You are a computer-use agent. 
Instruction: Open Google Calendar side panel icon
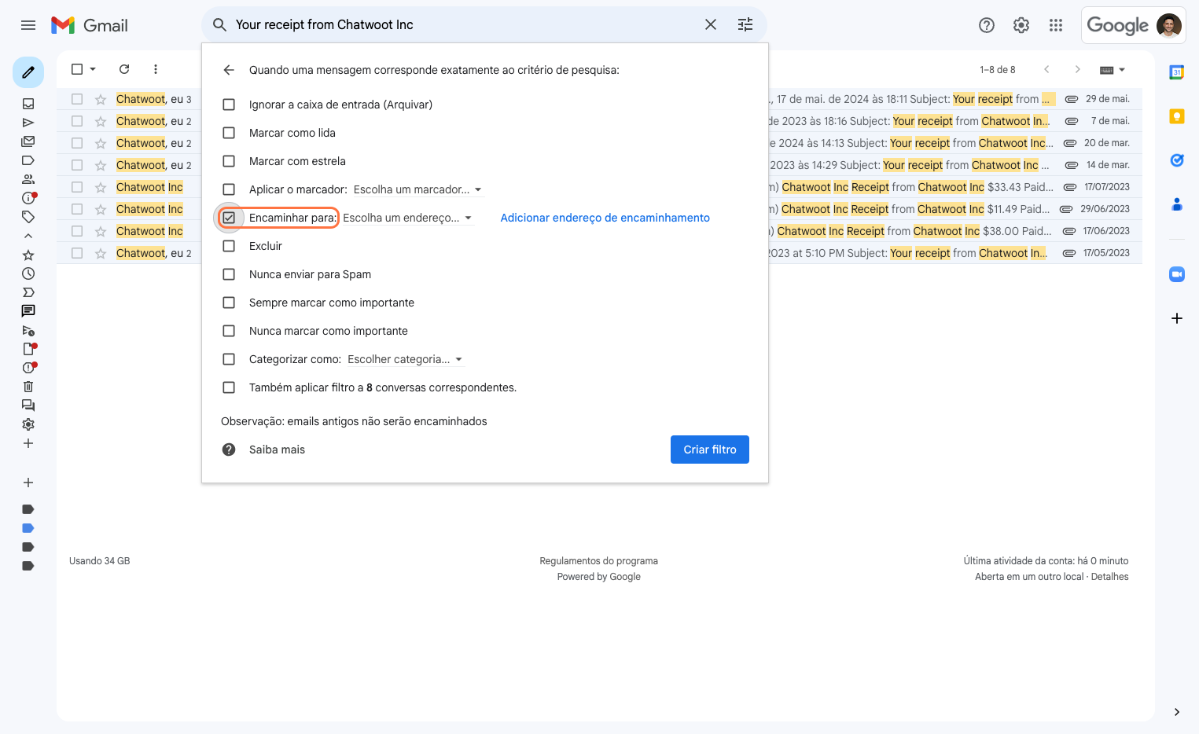coord(1177,72)
